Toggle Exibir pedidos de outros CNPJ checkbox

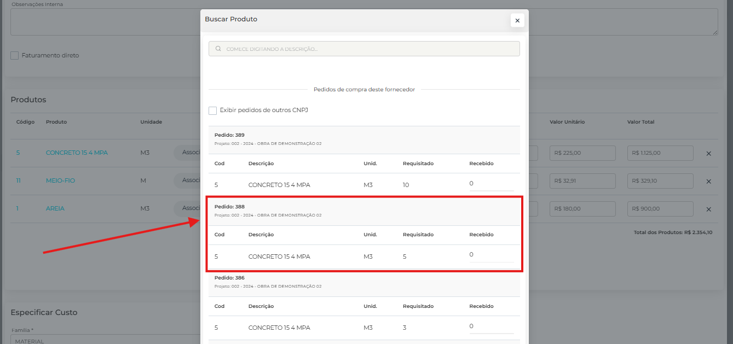(x=213, y=110)
